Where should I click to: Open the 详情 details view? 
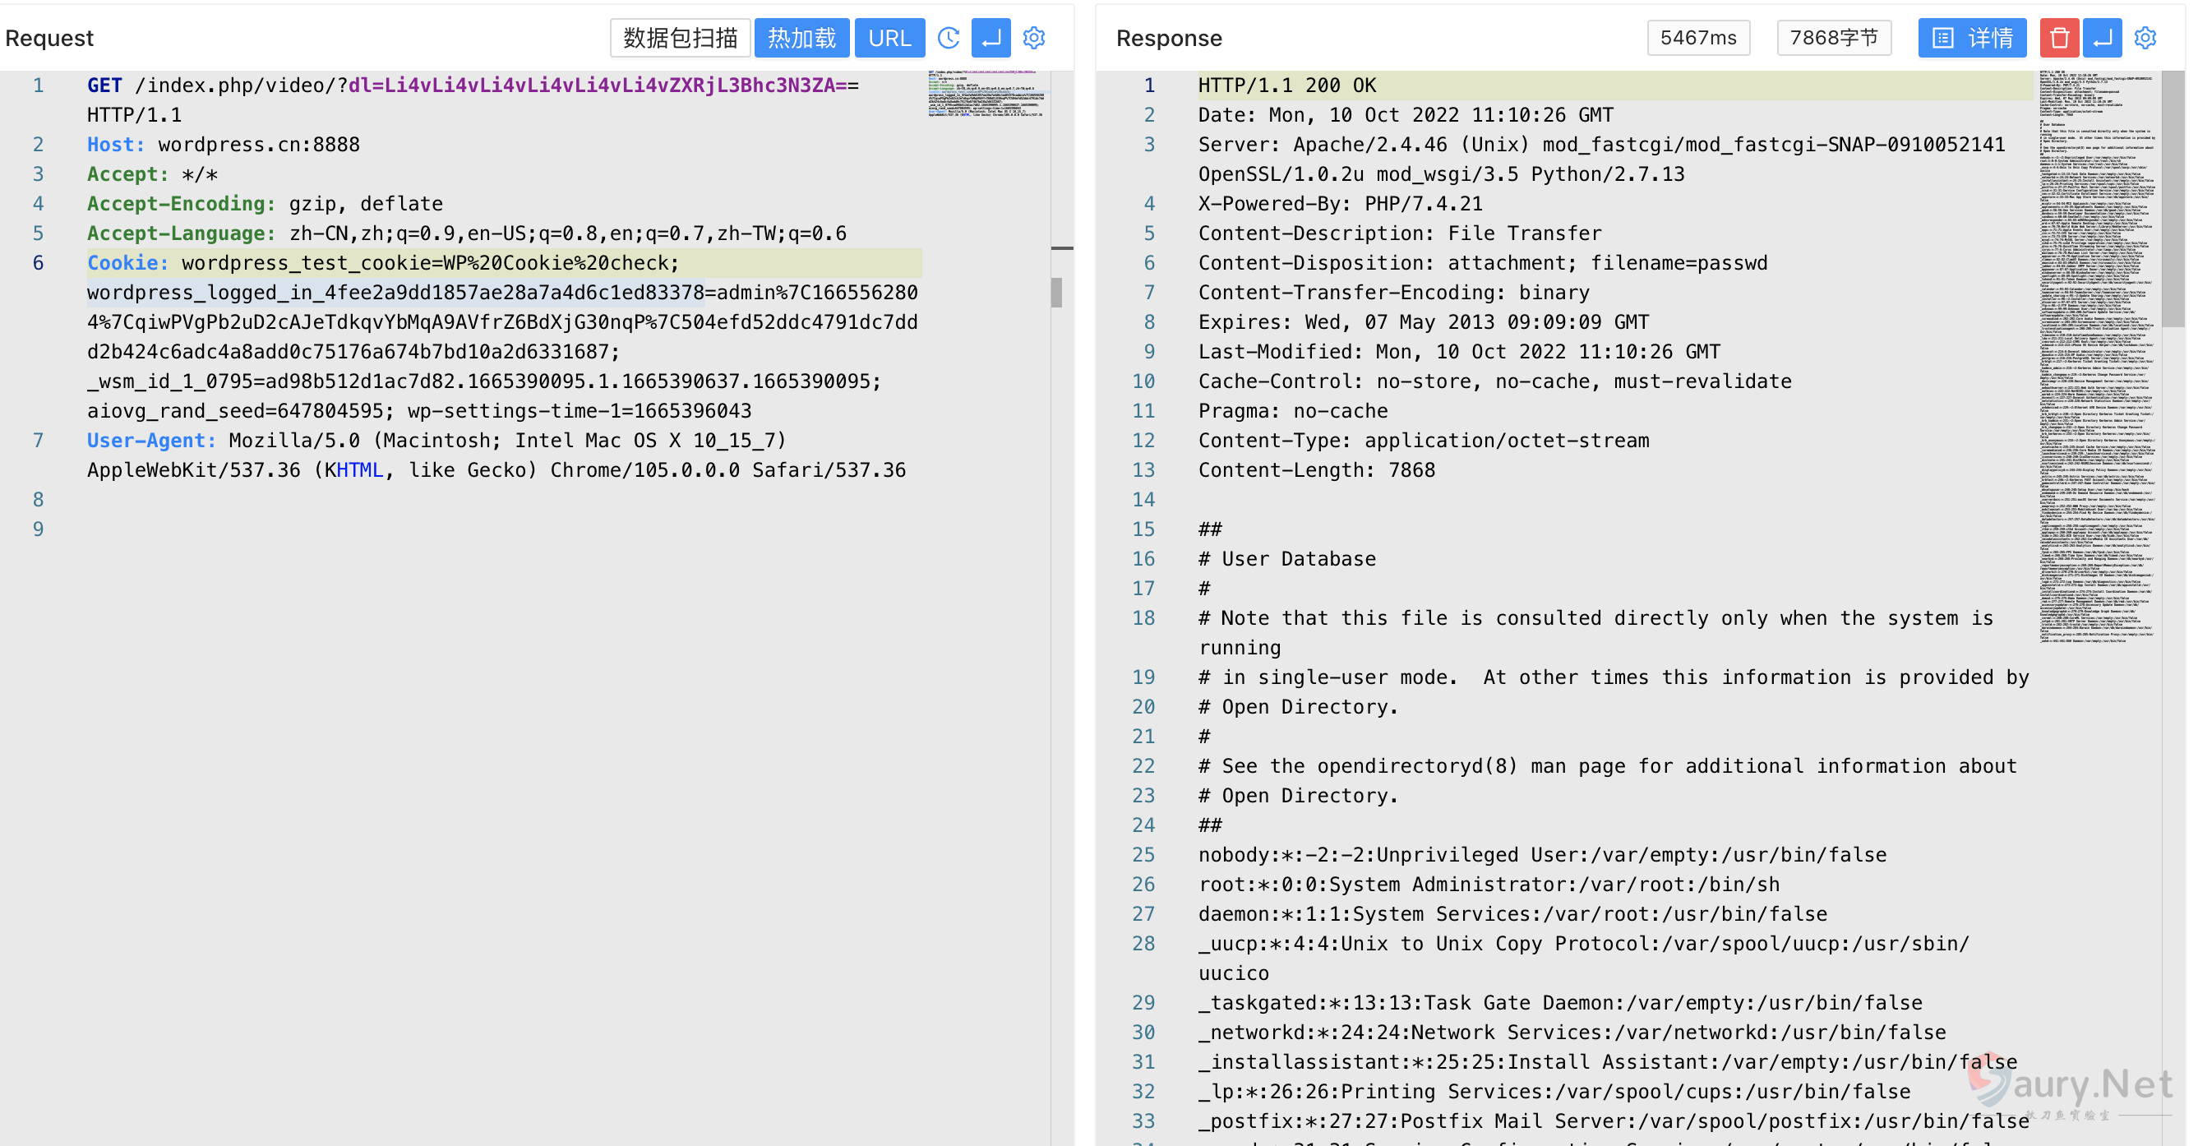pos(1972,39)
